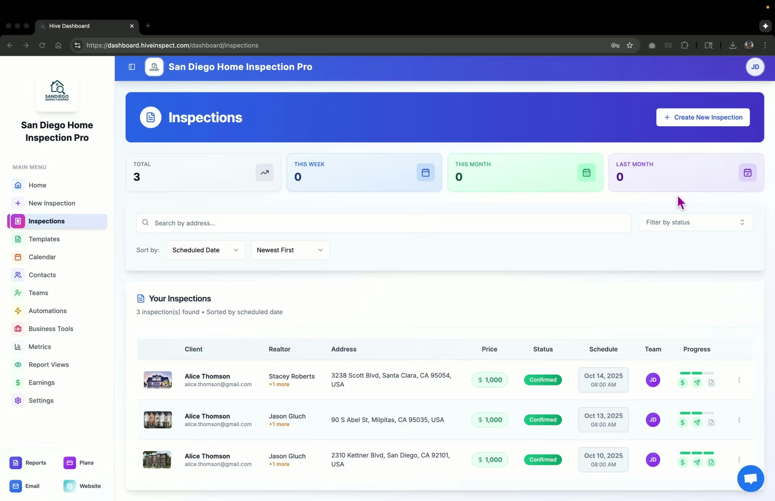Open the chat support bubble
This screenshot has width=775, height=501.
(750, 479)
